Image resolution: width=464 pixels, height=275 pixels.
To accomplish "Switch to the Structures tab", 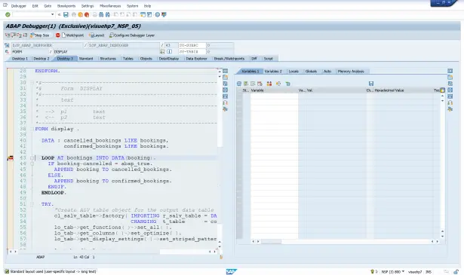I will 108,59.
